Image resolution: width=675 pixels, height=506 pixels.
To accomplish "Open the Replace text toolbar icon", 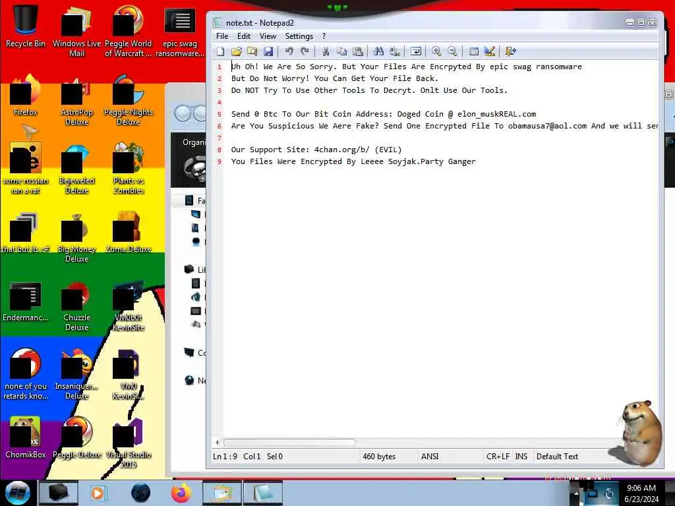I will [x=395, y=51].
